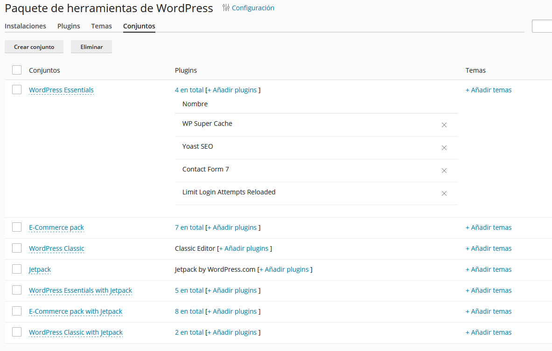Click Añadir plugins for WordPress Essentials
Image resolution: width=552 pixels, height=351 pixels.
(x=232, y=90)
